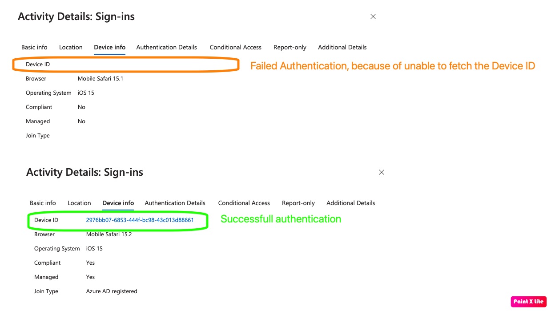551x311 pixels.
Task: Open Report-only tab in lower panel
Action: click(298, 203)
